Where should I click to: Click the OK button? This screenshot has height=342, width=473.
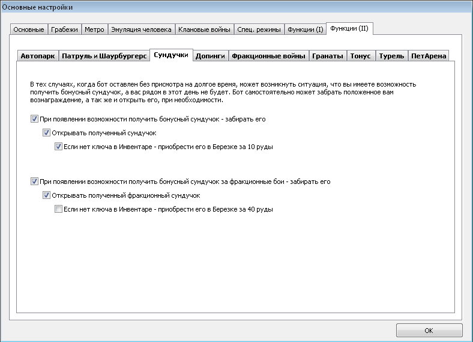[429, 331]
